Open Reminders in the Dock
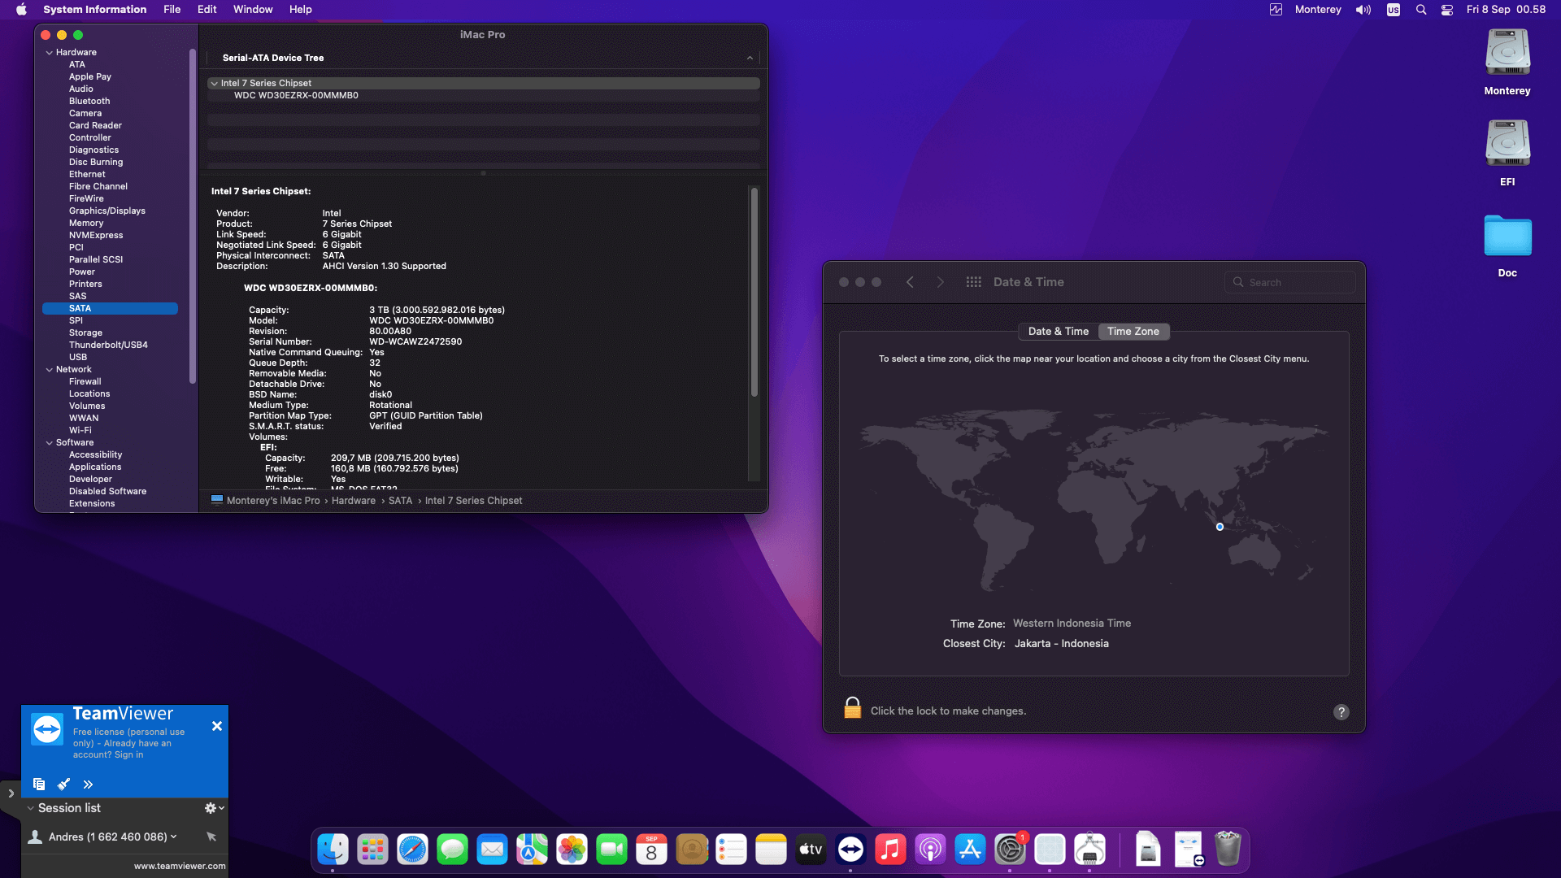 coord(731,850)
